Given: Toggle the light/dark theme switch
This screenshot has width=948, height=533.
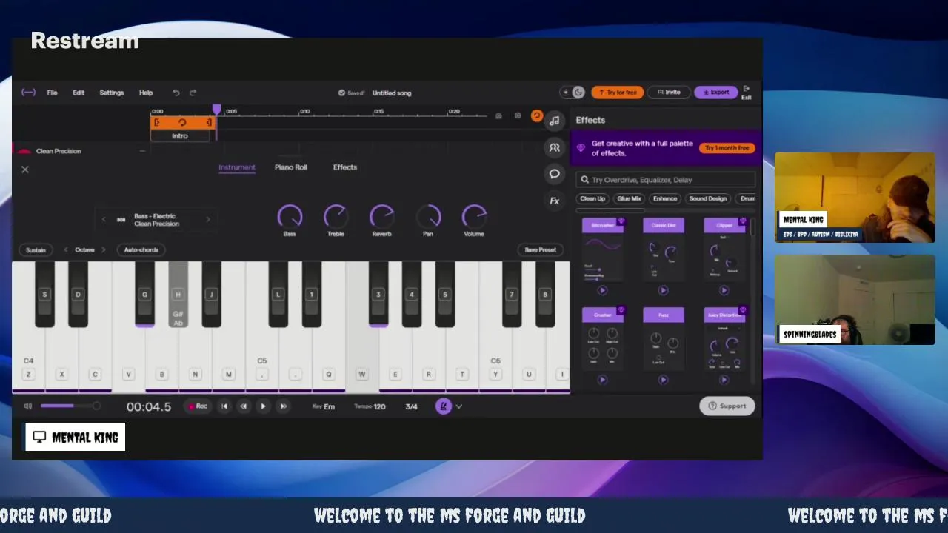Looking at the screenshot, I should pyautogui.click(x=573, y=93).
